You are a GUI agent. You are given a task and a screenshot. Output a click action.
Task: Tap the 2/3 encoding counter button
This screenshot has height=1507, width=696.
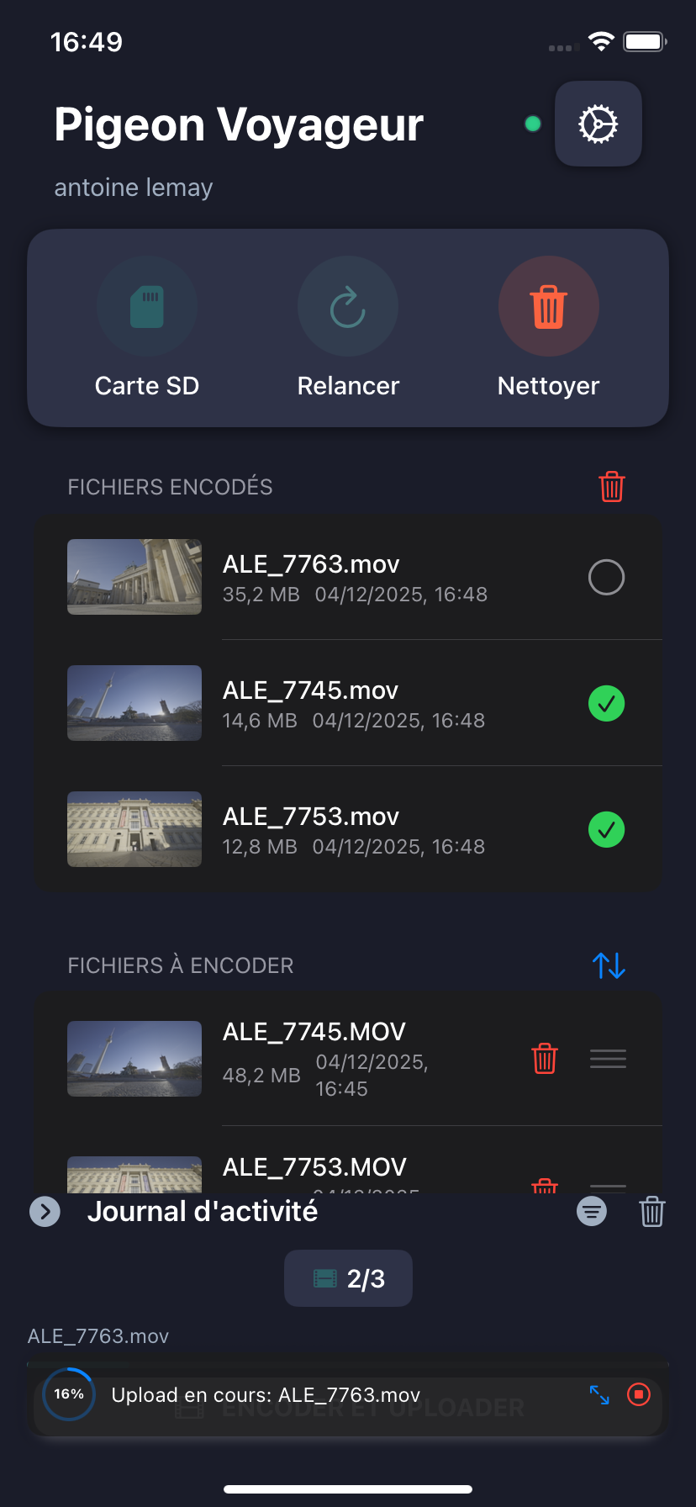pyautogui.click(x=348, y=1278)
